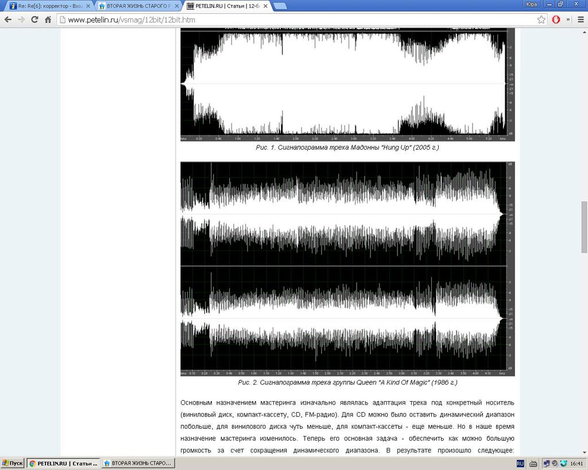This screenshot has width=588, height=470.
Task: Click the vertical scrollbar thumb
Action: coord(584,227)
